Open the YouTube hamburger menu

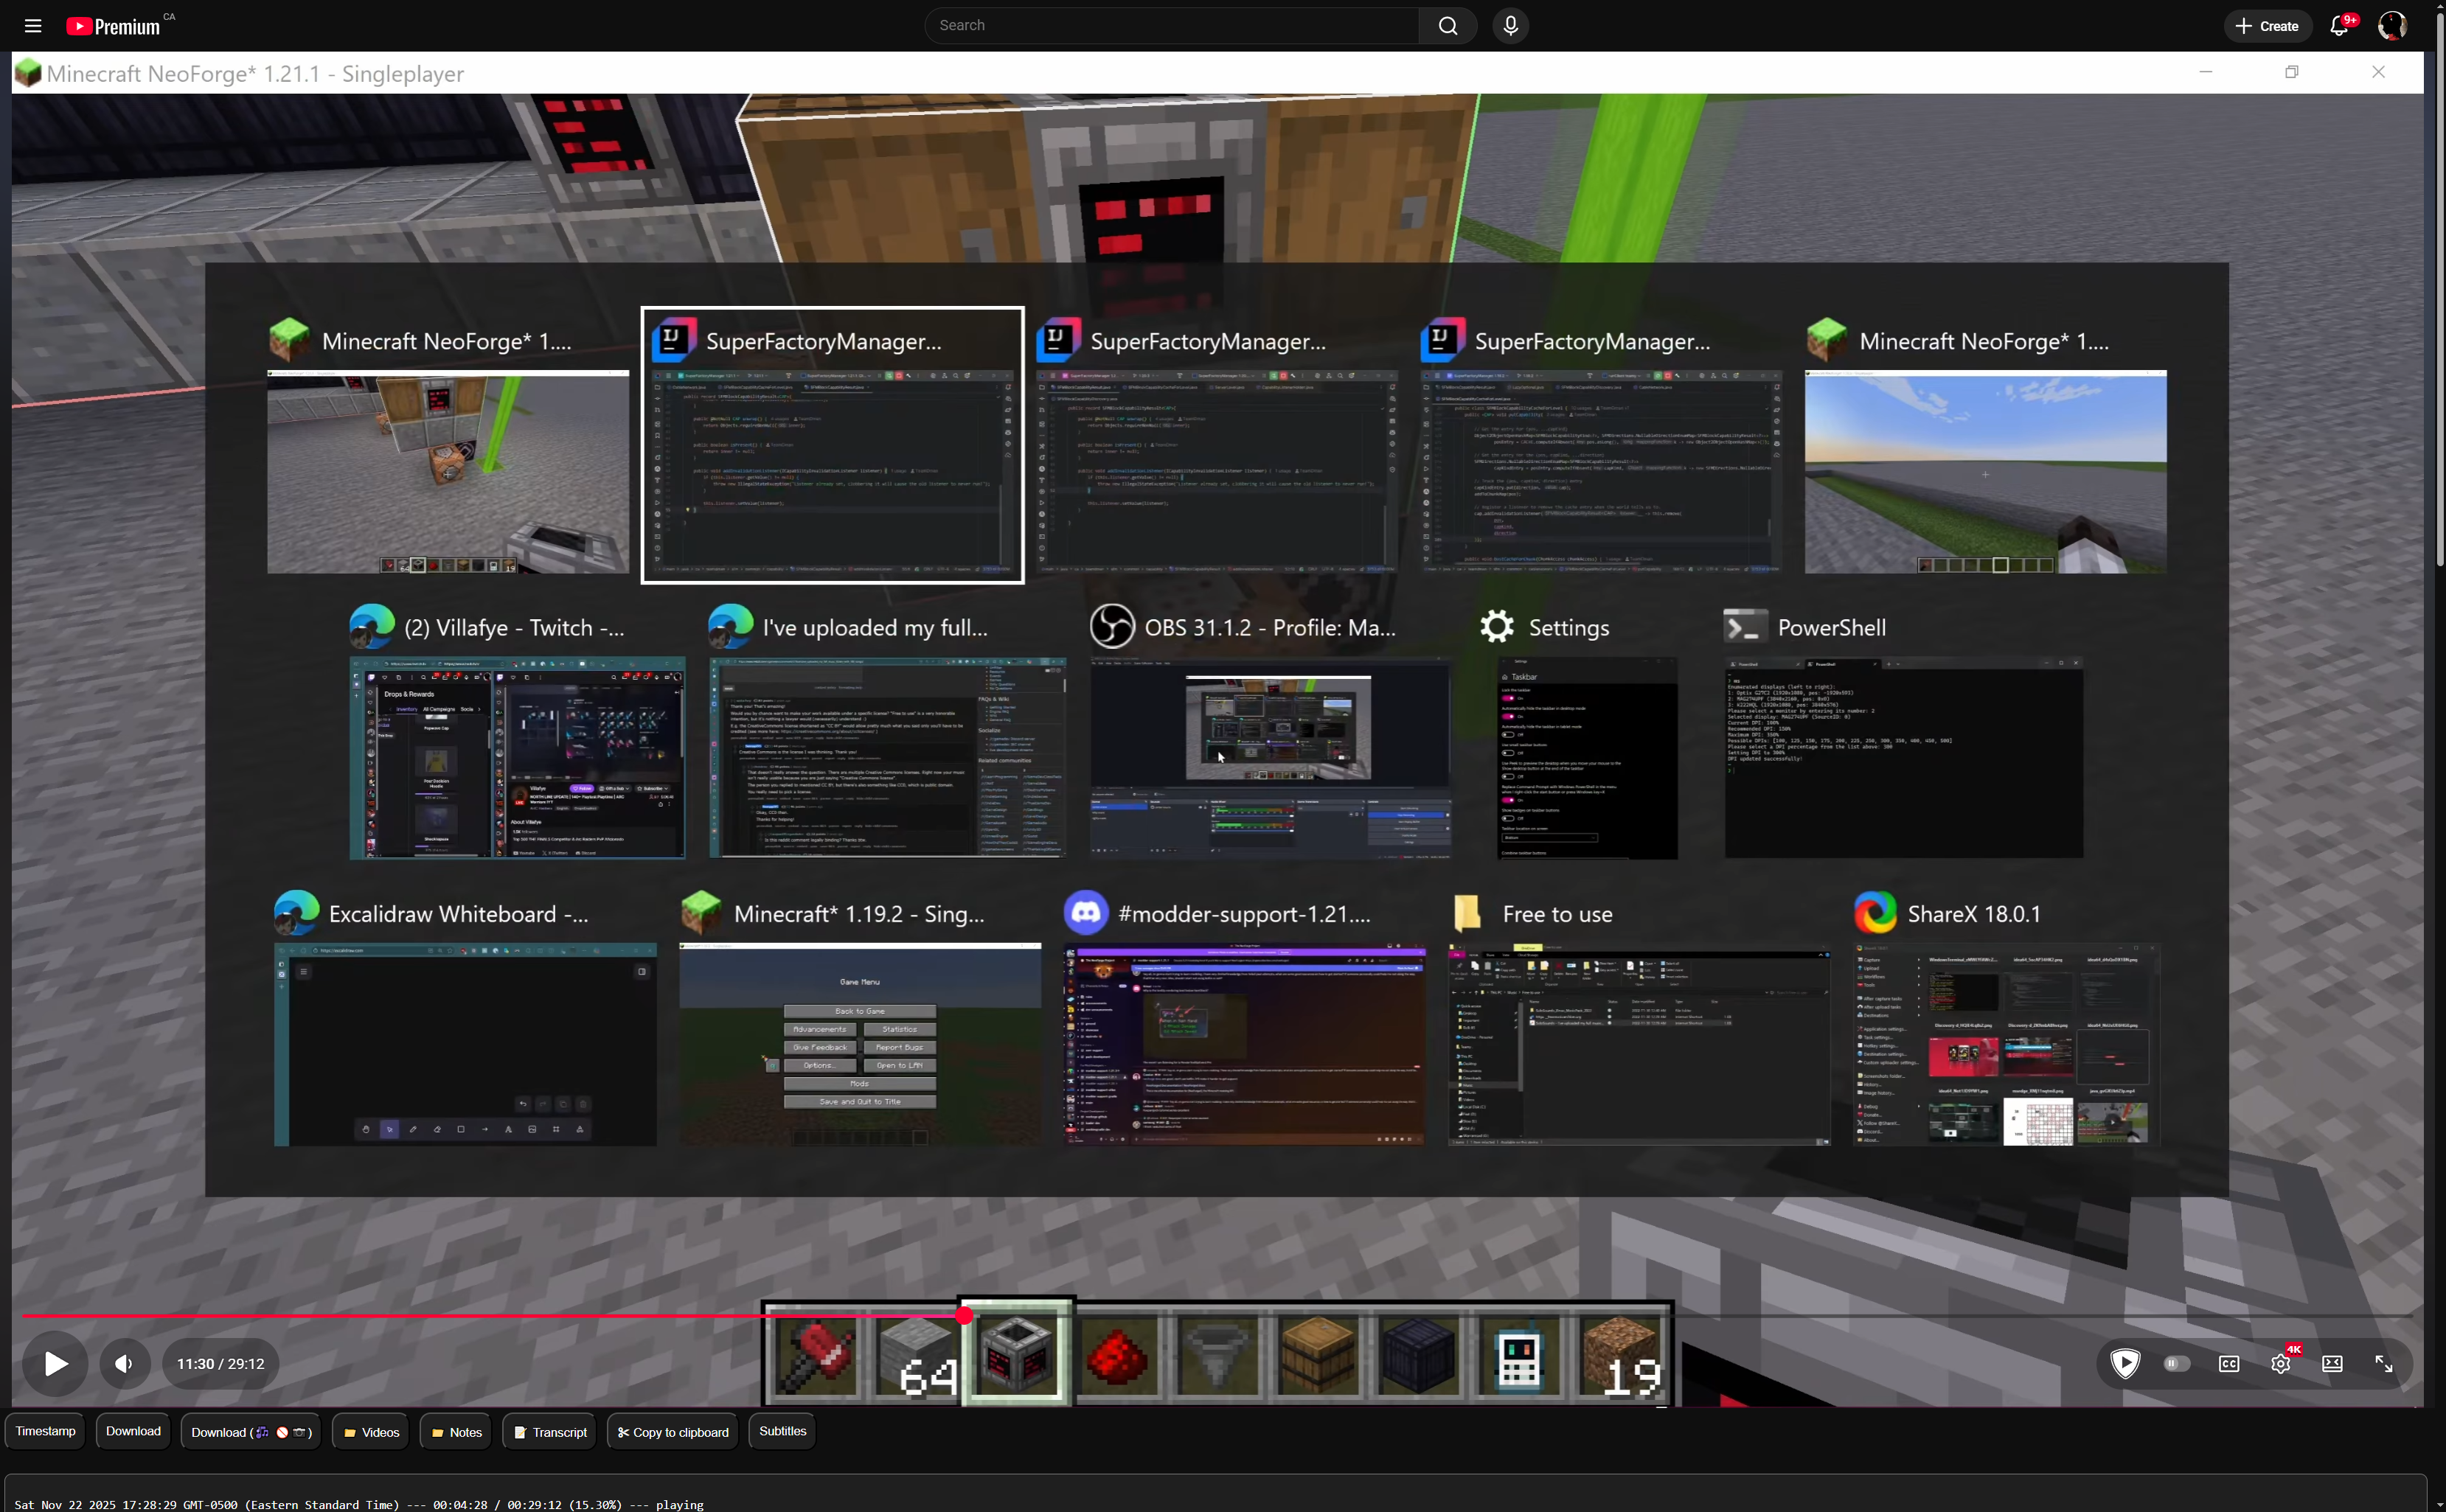click(33, 26)
